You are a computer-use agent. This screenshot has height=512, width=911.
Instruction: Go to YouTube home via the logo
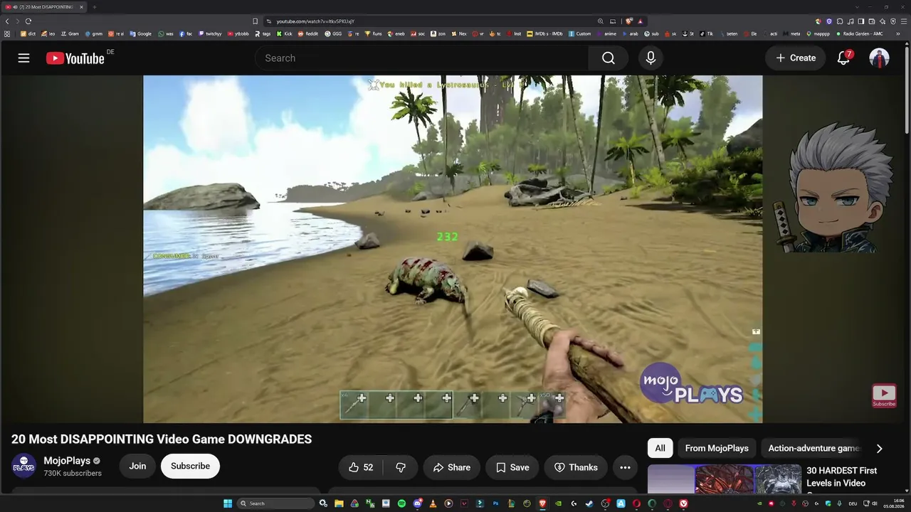[x=75, y=58]
